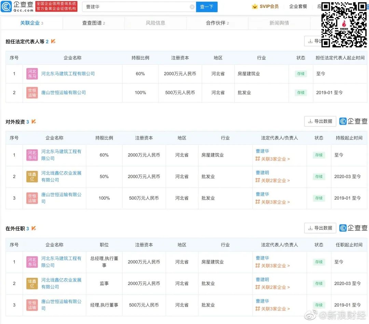Open 河北垅鑫亿农业发展有限公司 link in 在外任职
The image size is (369, 324).
point(61,283)
